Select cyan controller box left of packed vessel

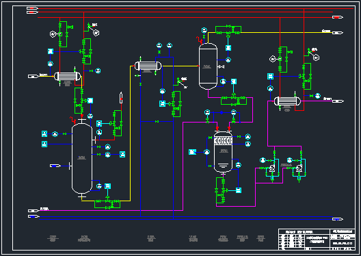click(x=193, y=152)
